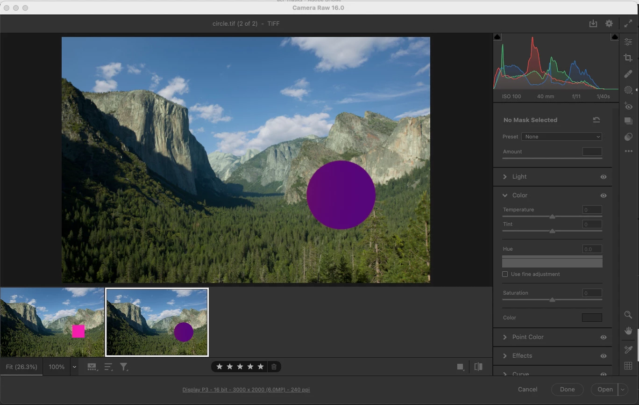Toggle visibility of Effects panel

tap(603, 356)
